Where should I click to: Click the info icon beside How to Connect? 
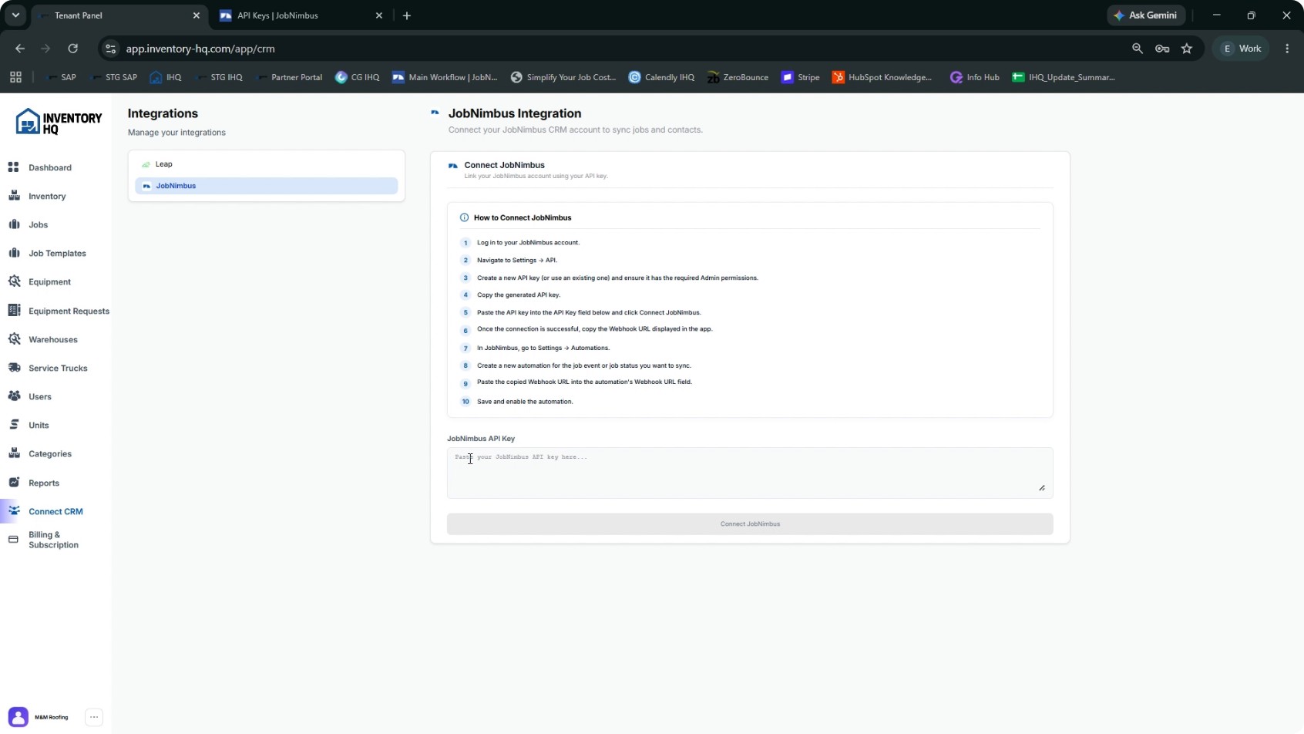coord(464,217)
